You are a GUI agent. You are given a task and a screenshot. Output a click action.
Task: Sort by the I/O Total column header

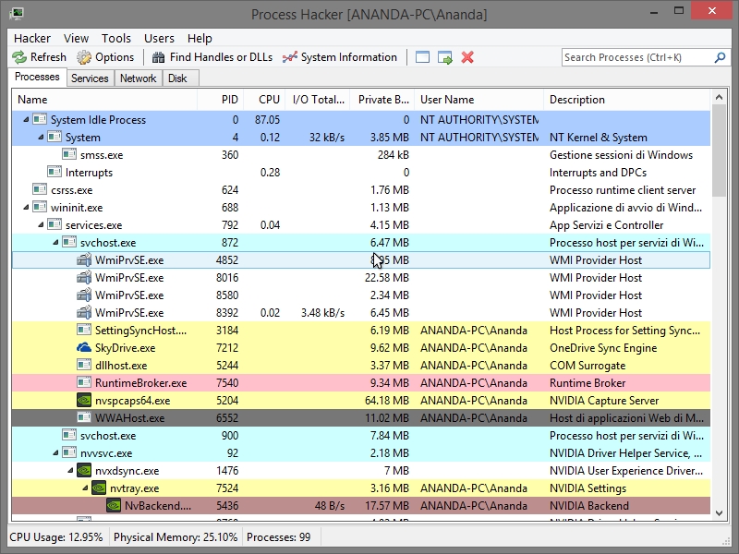pyautogui.click(x=318, y=100)
